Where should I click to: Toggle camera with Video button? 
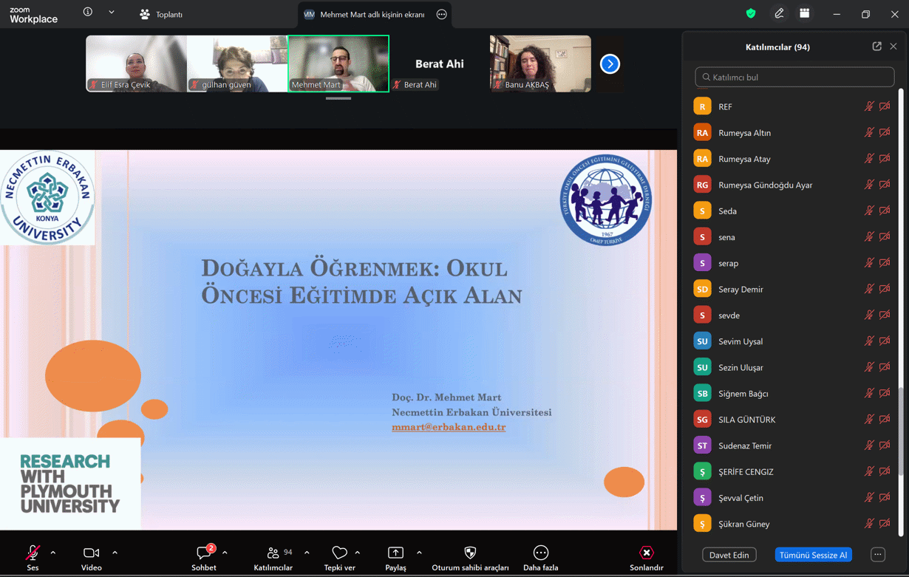point(92,553)
